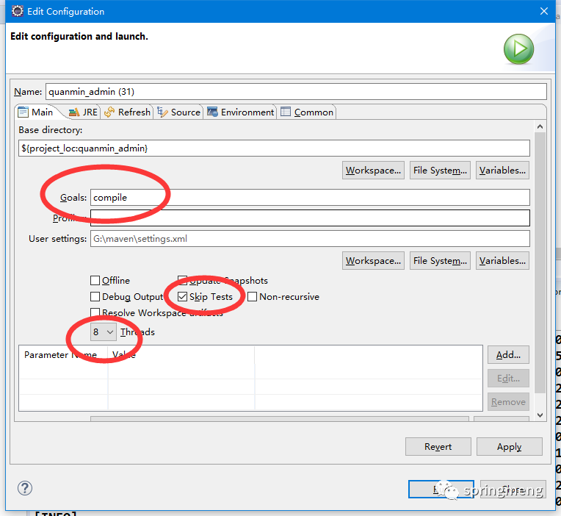Screen dimensions: 561x516
Task: Click the green Run launch icon
Action: click(518, 49)
